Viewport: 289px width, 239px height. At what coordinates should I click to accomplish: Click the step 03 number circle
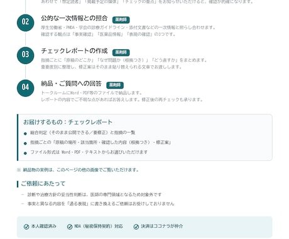tap(25, 55)
